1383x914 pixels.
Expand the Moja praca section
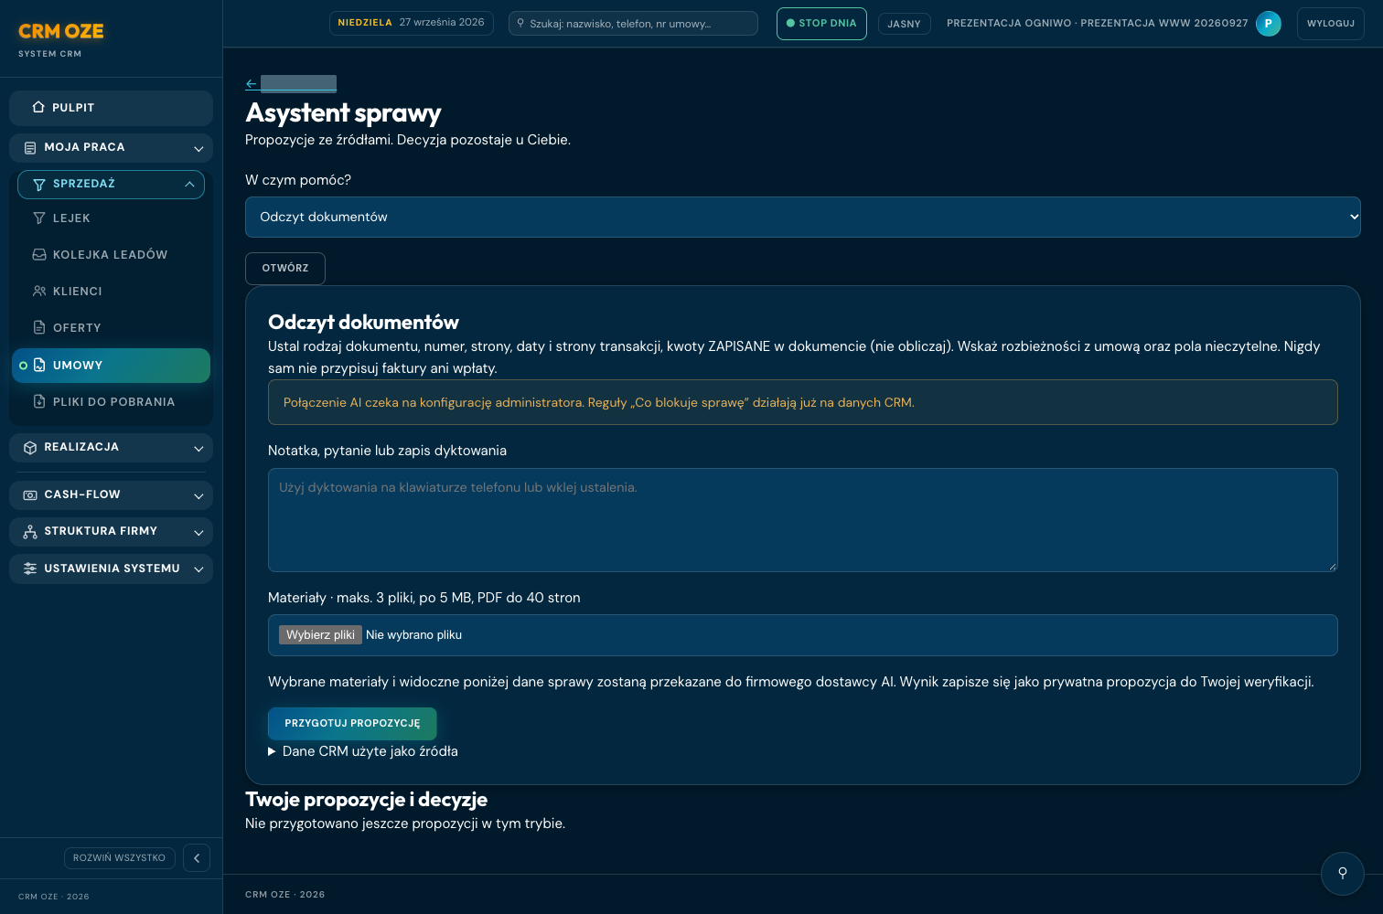(x=111, y=147)
